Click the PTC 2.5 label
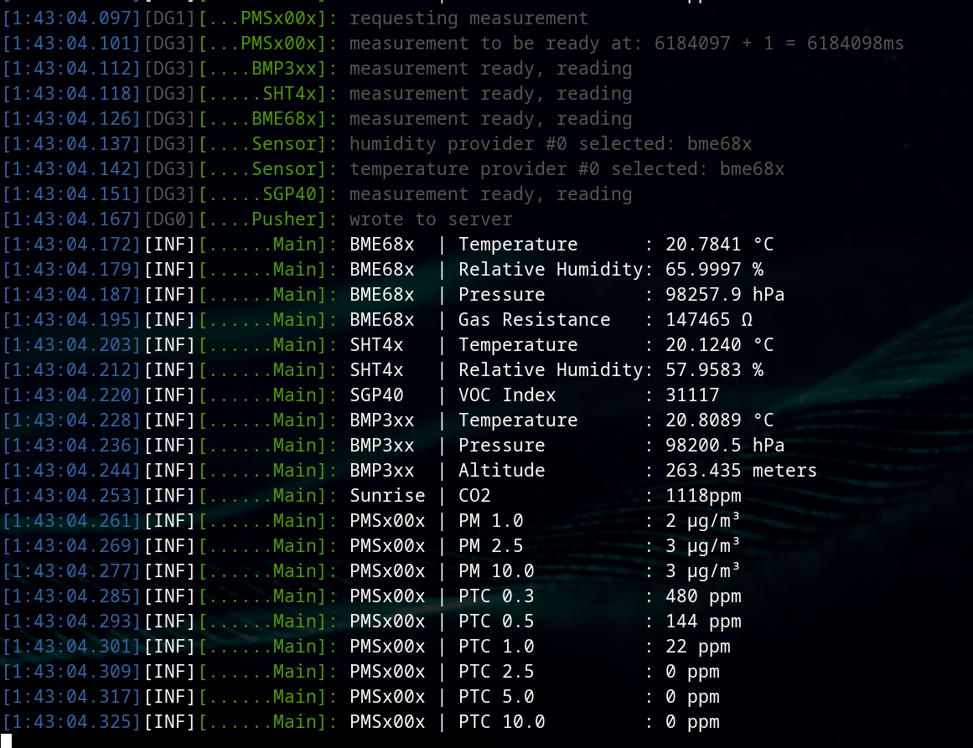This screenshot has height=748, width=973. (x=496, y=672)
